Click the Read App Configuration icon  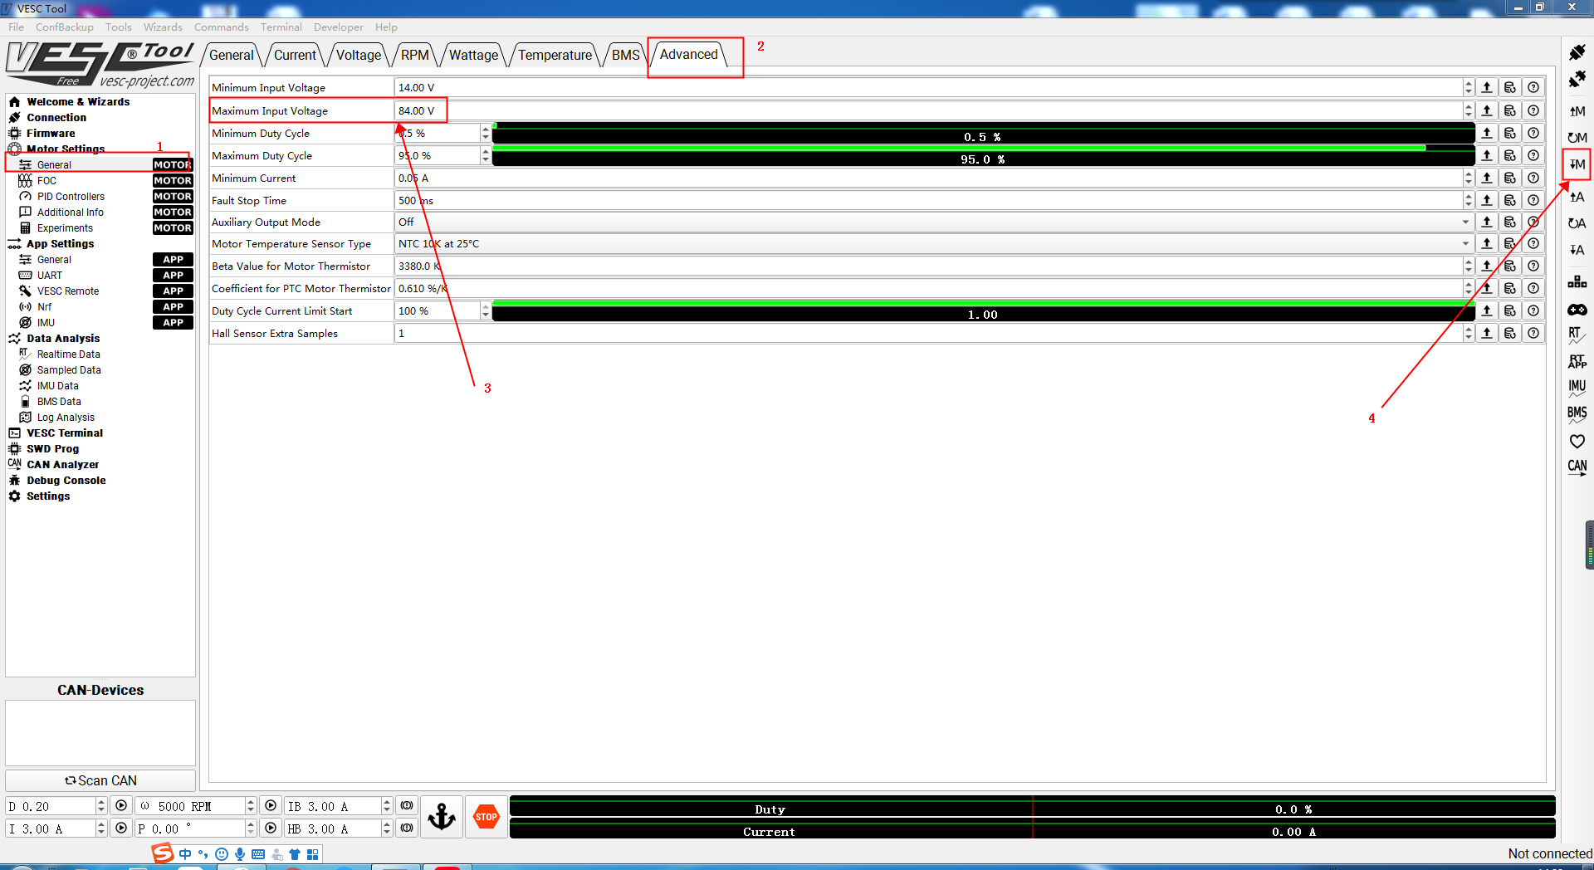[x=1577, y=197]
